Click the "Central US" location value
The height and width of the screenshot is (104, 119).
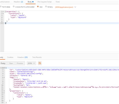(x=26, y=75)
